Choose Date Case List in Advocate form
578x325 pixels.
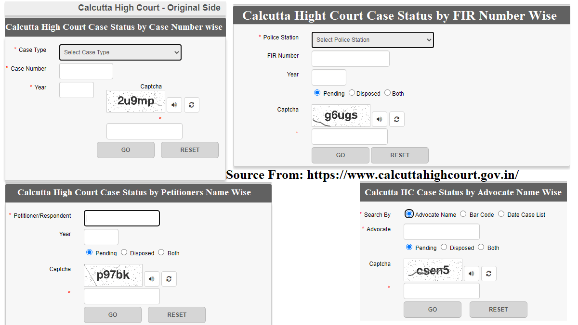pyautogui.click(x=501, y=214)
